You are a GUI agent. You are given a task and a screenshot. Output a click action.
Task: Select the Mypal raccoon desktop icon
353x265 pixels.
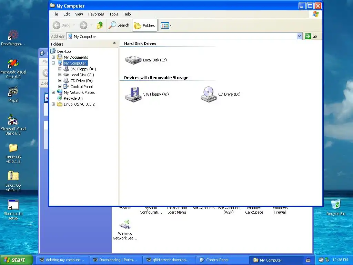[13, 94]
